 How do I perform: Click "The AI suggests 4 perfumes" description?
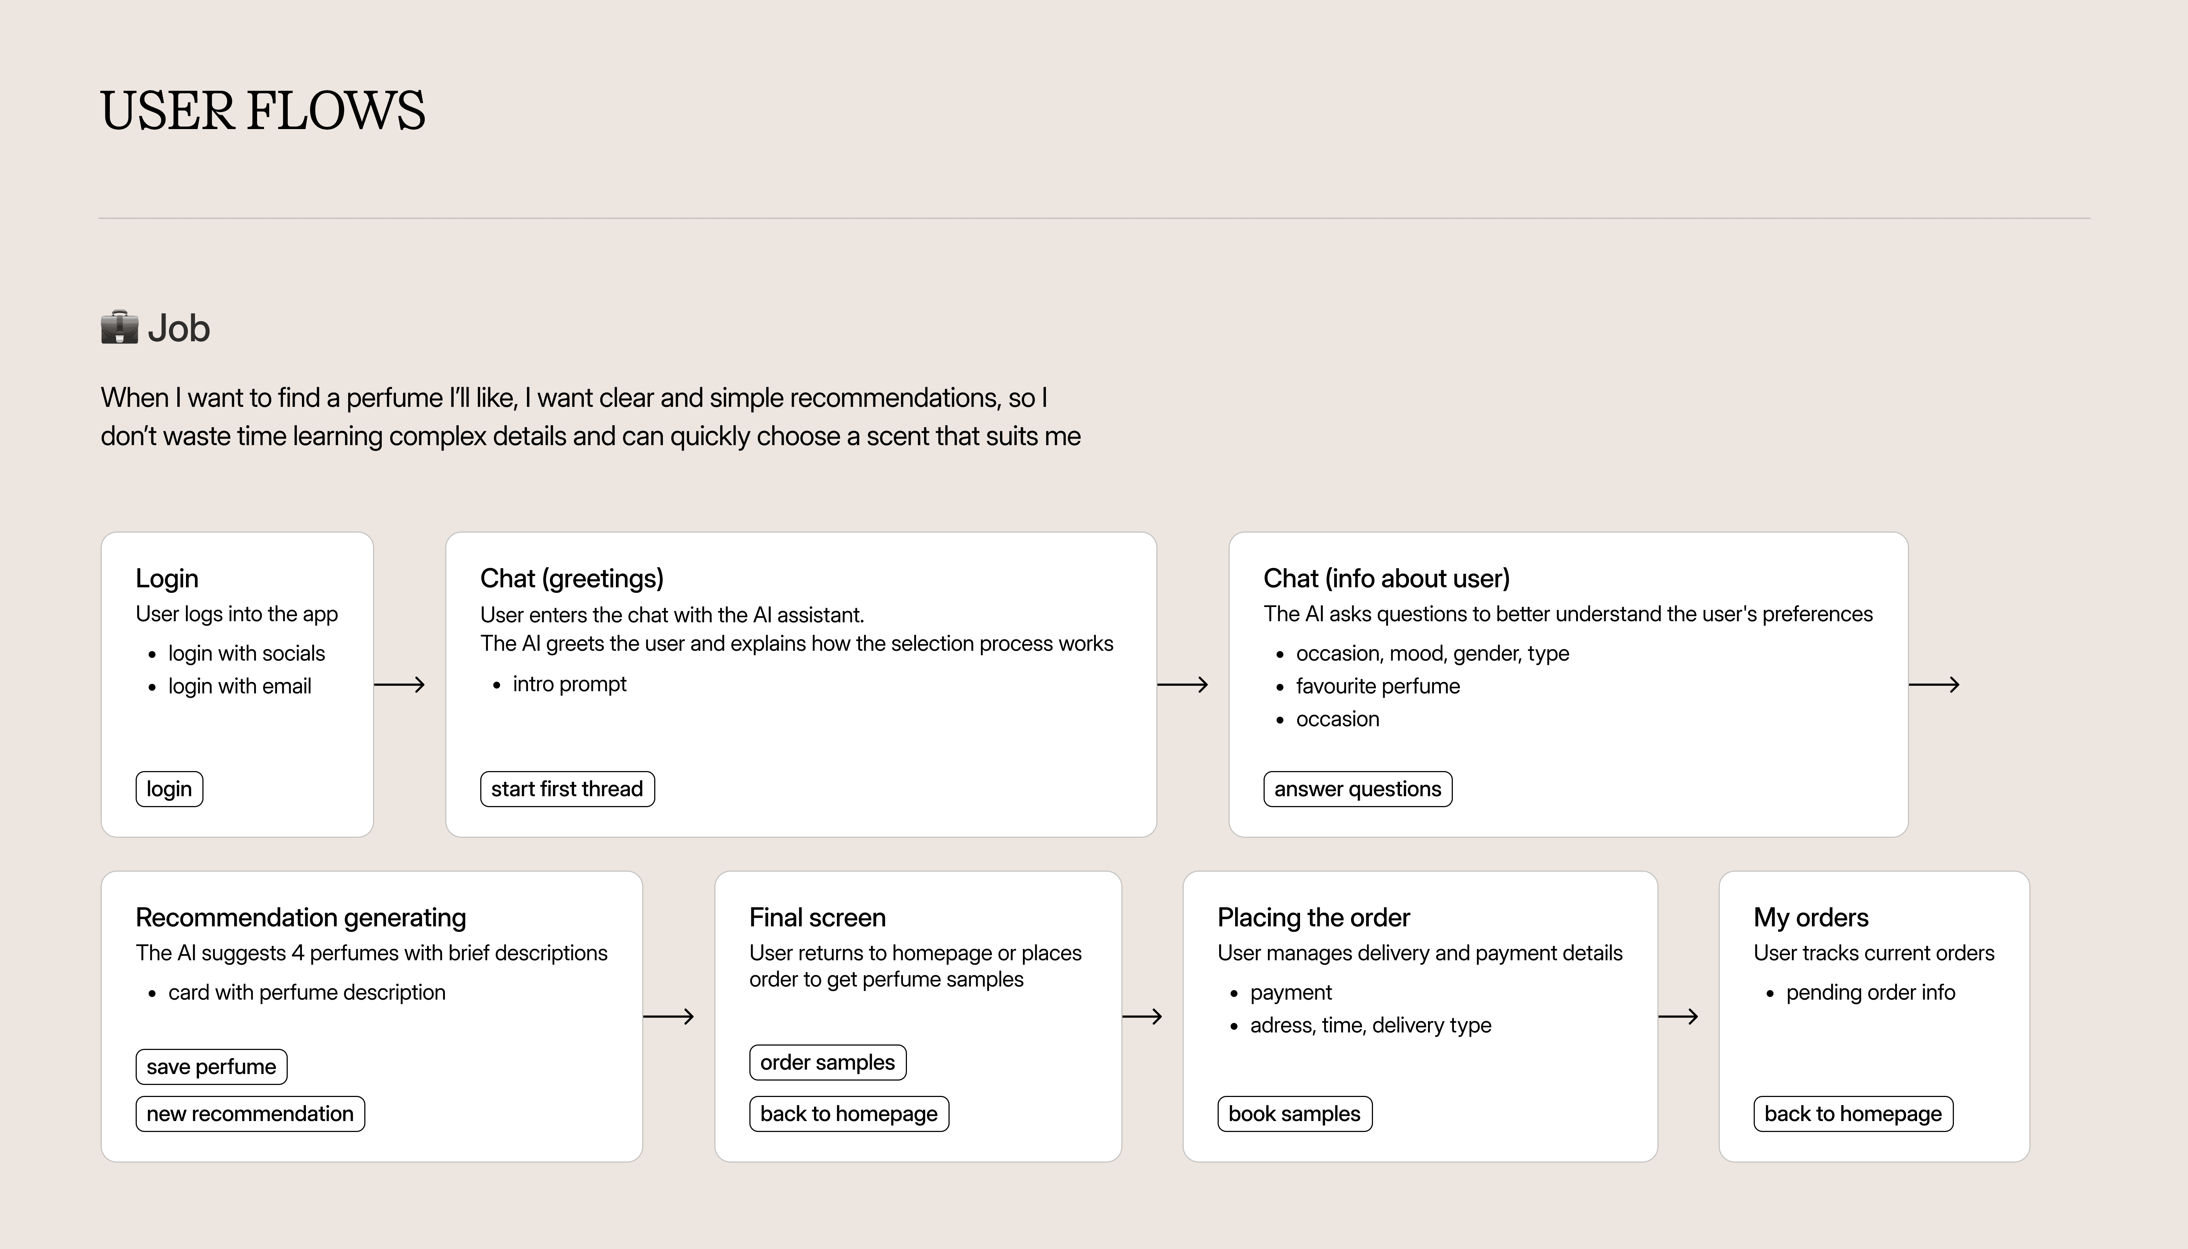pyautogui.click(x=372, y=953)
